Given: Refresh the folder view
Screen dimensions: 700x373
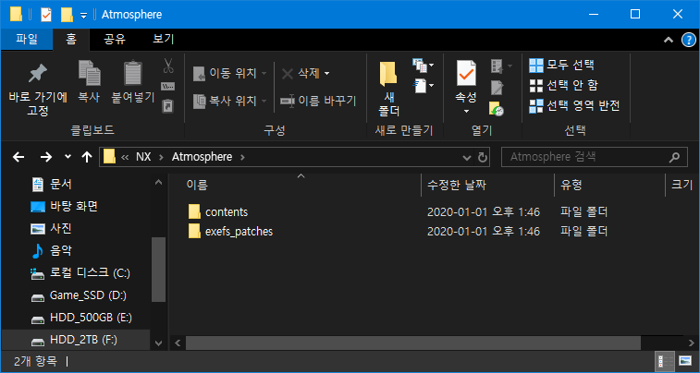Looking at the screenshot, I should point(482,157).
